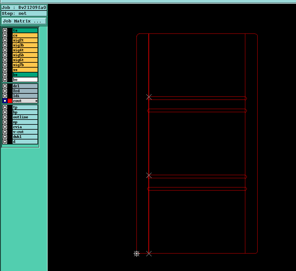Toggle checkbox for tp layer

click(5, 107)
